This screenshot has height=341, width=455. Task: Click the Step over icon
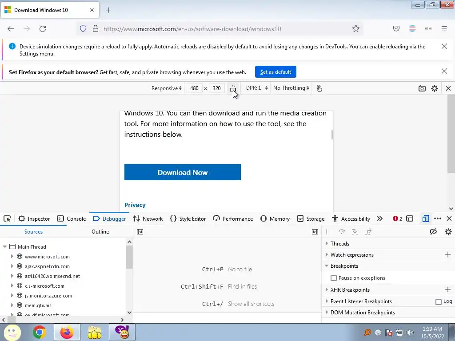(342, 232)
